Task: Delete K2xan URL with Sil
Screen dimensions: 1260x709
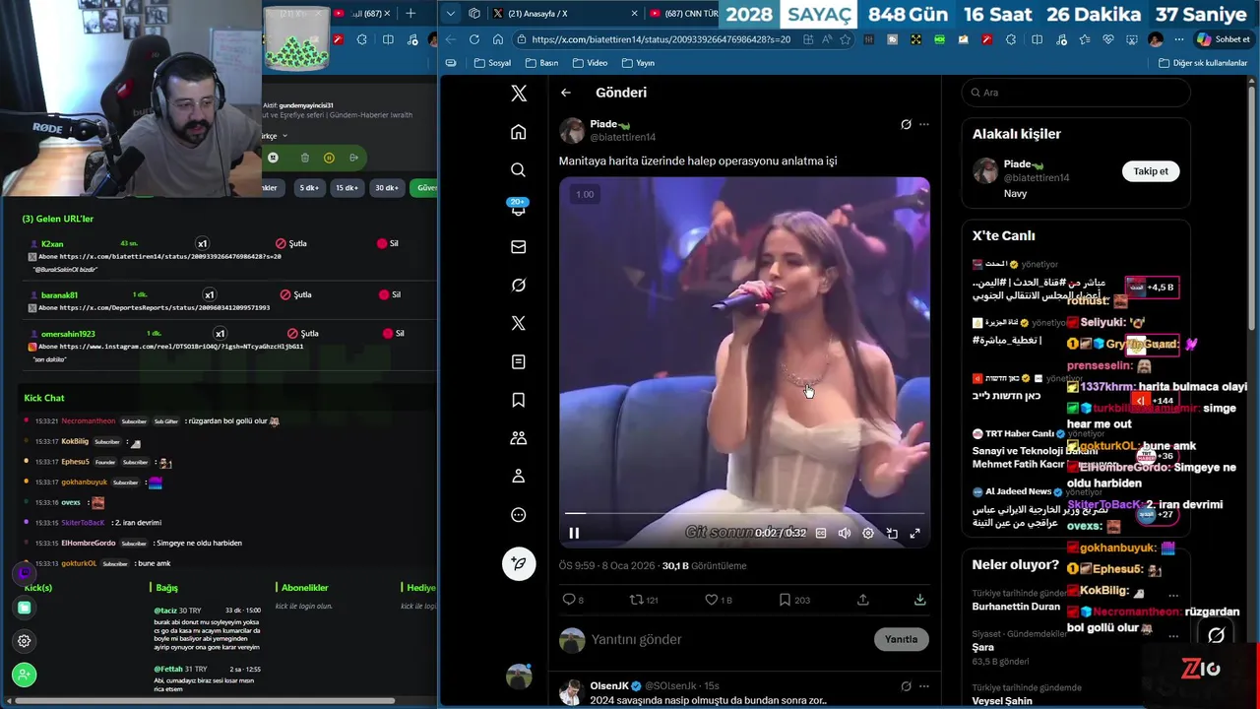Action: (388, 243)
